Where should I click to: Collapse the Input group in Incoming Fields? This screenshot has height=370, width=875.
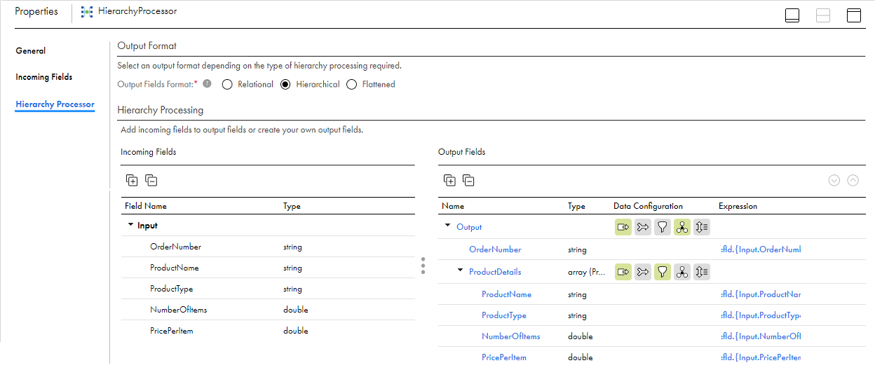click(x=130, y=226)
